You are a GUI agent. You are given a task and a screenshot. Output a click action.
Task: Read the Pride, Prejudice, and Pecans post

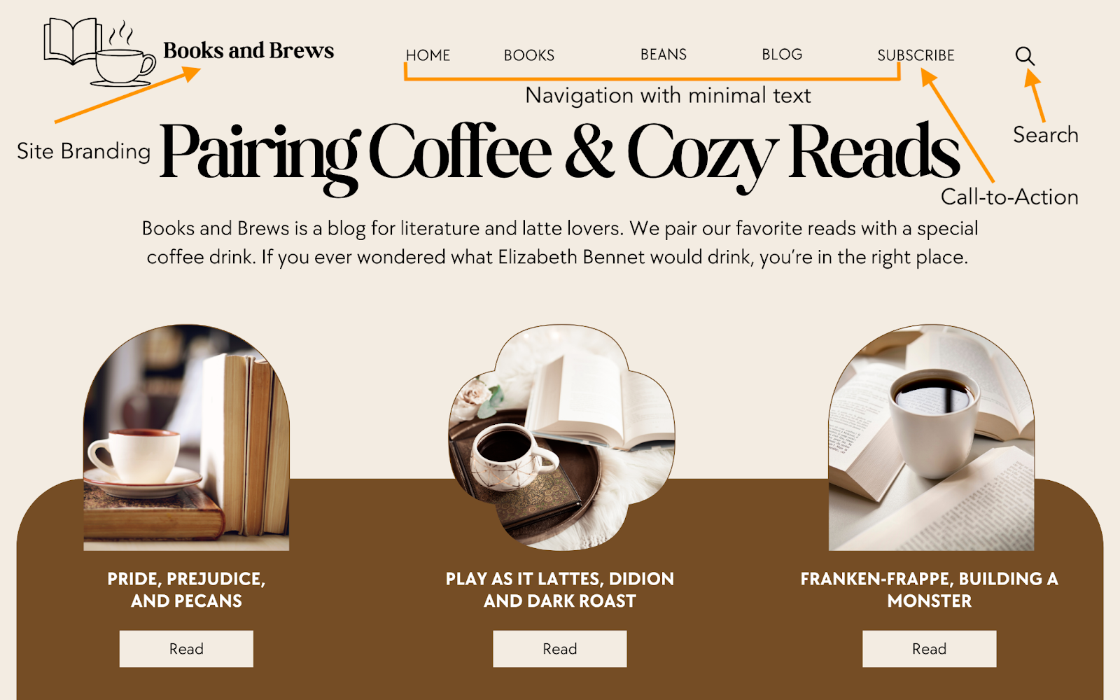pyautogui.click(x=186, y=649)
